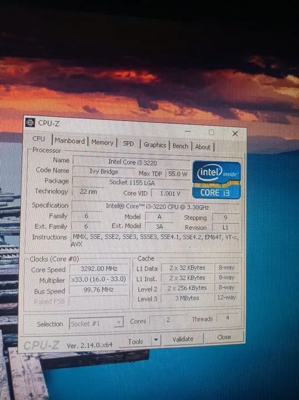Click the Tools button
299x400 pixels.
[x=135, y=341]
